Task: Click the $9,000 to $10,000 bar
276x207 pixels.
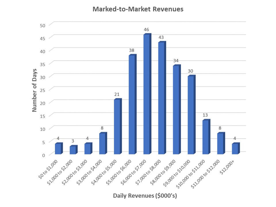Action: tap(191, 115)
